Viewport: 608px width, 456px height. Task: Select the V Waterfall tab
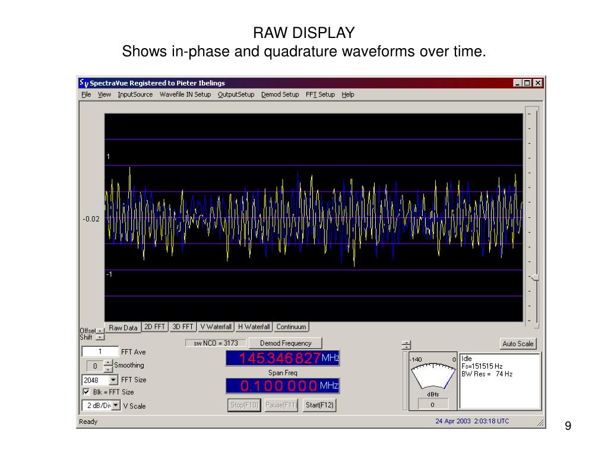pos(216,327)
